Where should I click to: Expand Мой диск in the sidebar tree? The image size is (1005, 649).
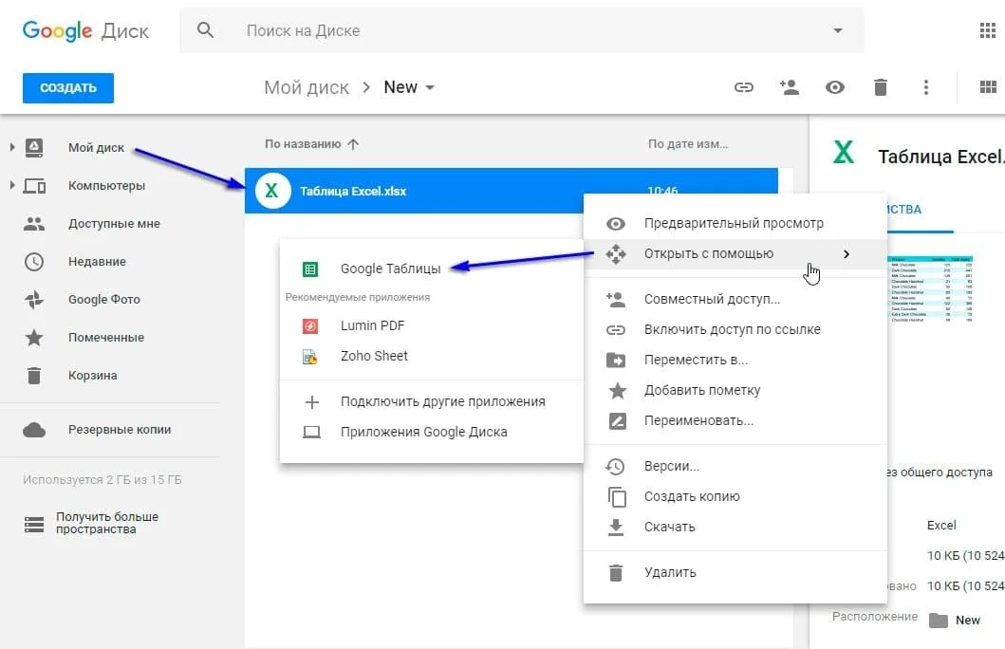pos(11,147)
